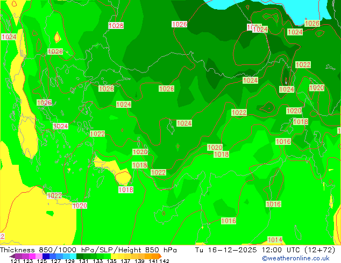Click the 1028 isobar label
This screenshot has height=263, width=341.
click(116, 25)
